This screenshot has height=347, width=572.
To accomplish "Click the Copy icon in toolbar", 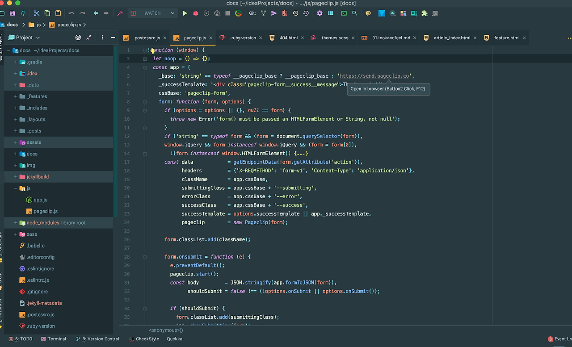I will pyautogui.click(x=47, y=13).
